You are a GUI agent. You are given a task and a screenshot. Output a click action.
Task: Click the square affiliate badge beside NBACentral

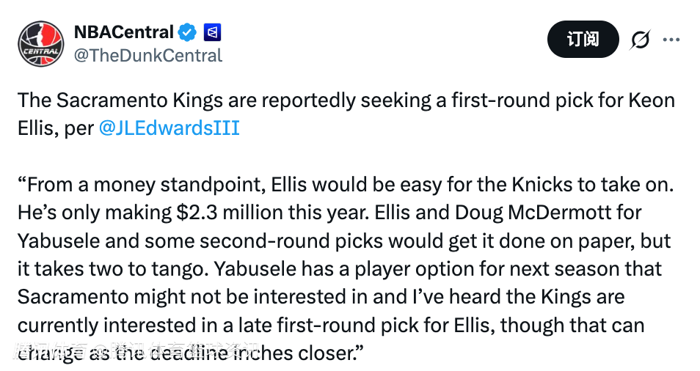(x=212, y=32)
